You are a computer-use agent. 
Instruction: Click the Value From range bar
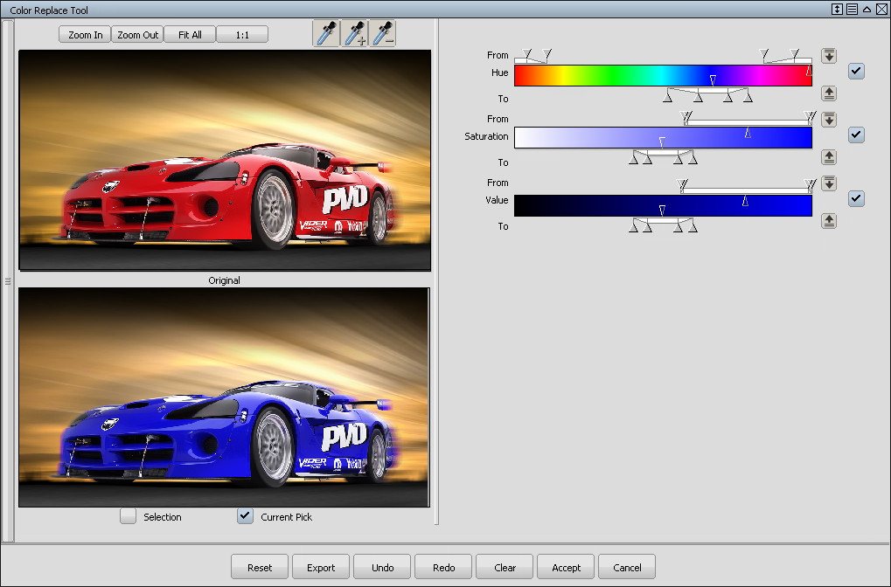tap(748, 184)
